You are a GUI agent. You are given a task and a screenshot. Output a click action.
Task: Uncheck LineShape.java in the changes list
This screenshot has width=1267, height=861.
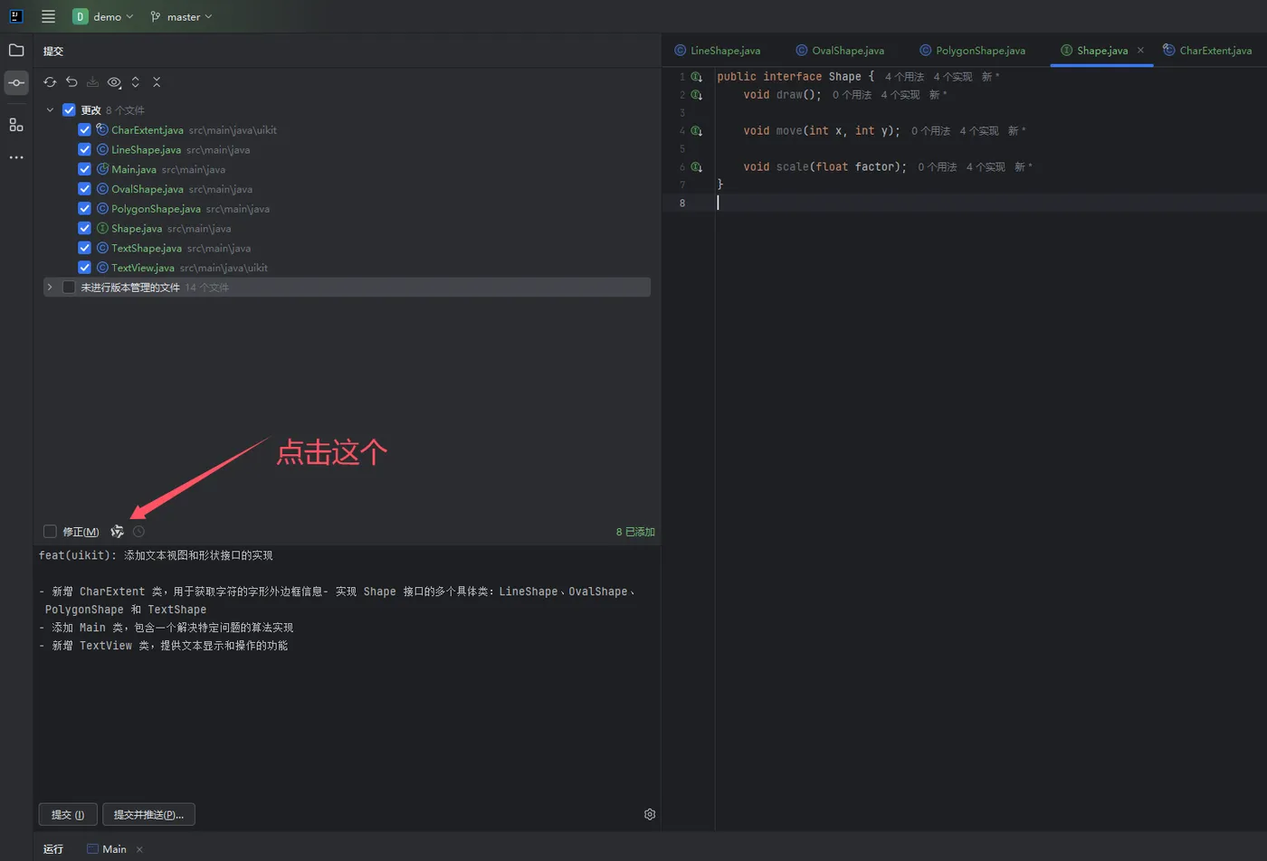[84, 150]
